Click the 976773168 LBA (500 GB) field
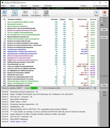The height and width of the screenshot is (128, 110). click(x=88, y=8)
